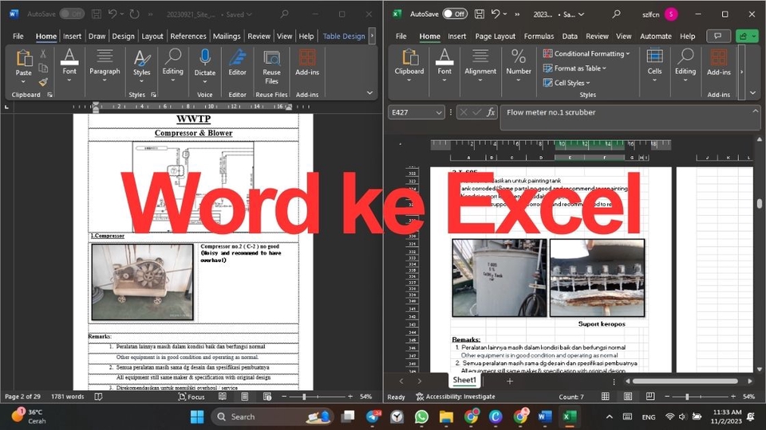The image size is (766, 430).
Task: Open File Explorer from the taskbar
Action: (x=445, y=416)
